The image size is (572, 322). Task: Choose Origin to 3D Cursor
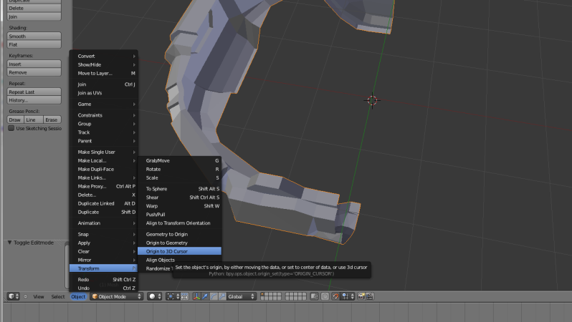point(179,251)
